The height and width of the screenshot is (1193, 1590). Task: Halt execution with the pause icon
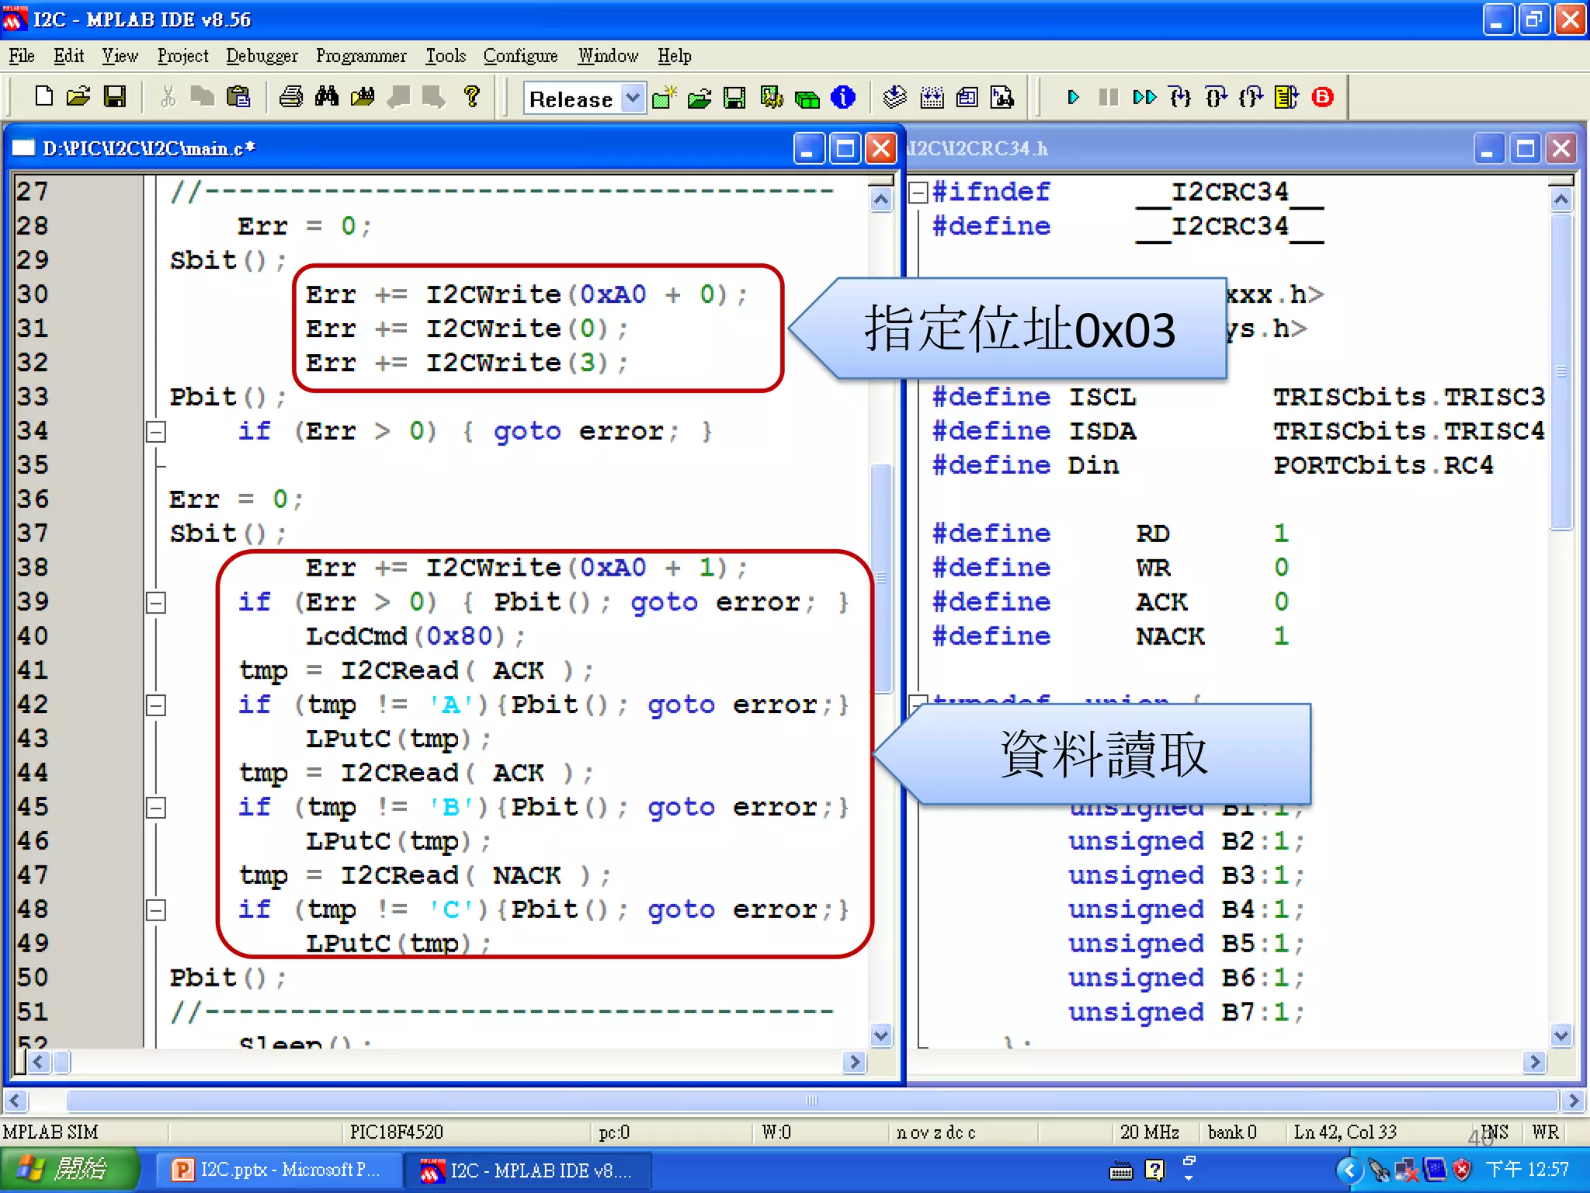pyautogui.click(x=1109, y=98)
